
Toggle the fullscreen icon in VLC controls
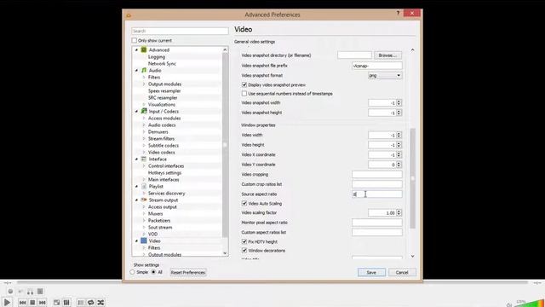coord(57,303)
